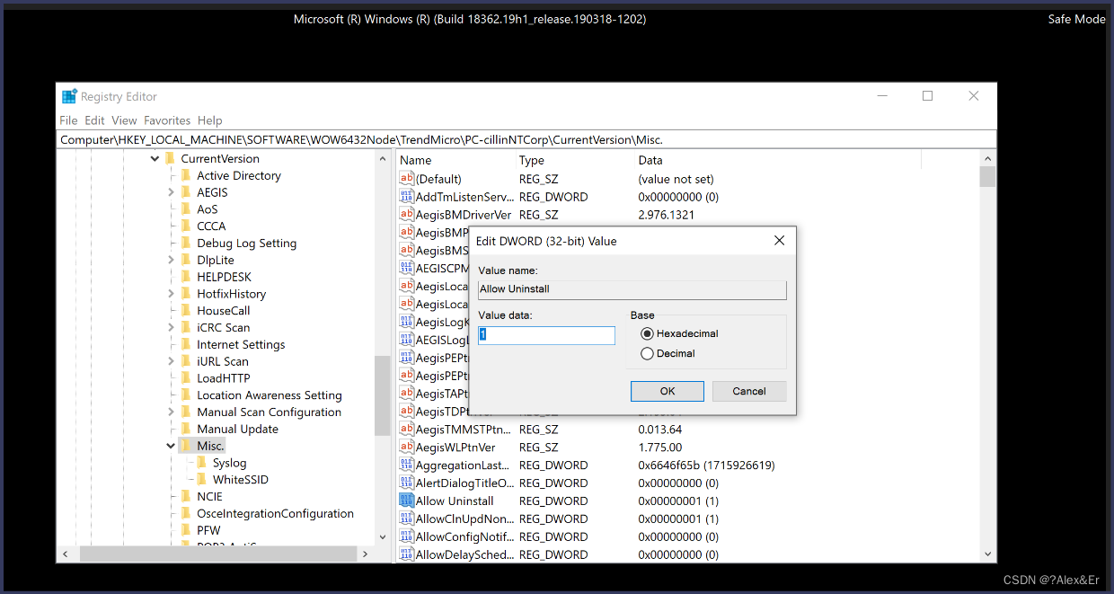This screenshot has height=594, width=1114.
Task: Collapse the CurrentVersion tree node
Action: 155,159
